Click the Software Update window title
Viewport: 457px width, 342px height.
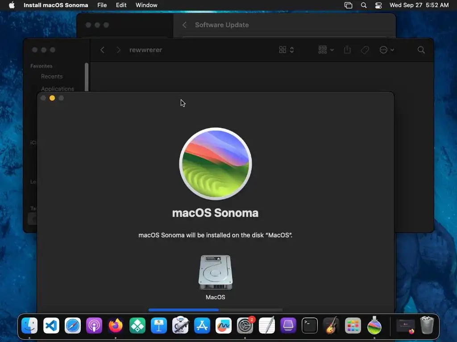(222, 25)
